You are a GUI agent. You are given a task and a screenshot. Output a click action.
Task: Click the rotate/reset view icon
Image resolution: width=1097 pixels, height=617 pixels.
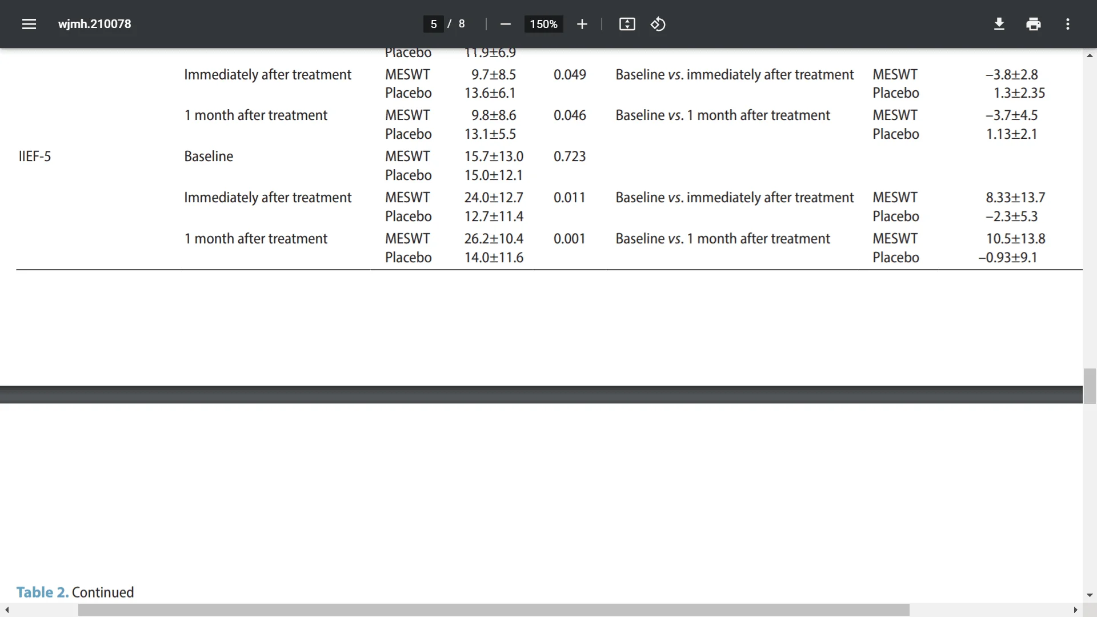[657, 24]
